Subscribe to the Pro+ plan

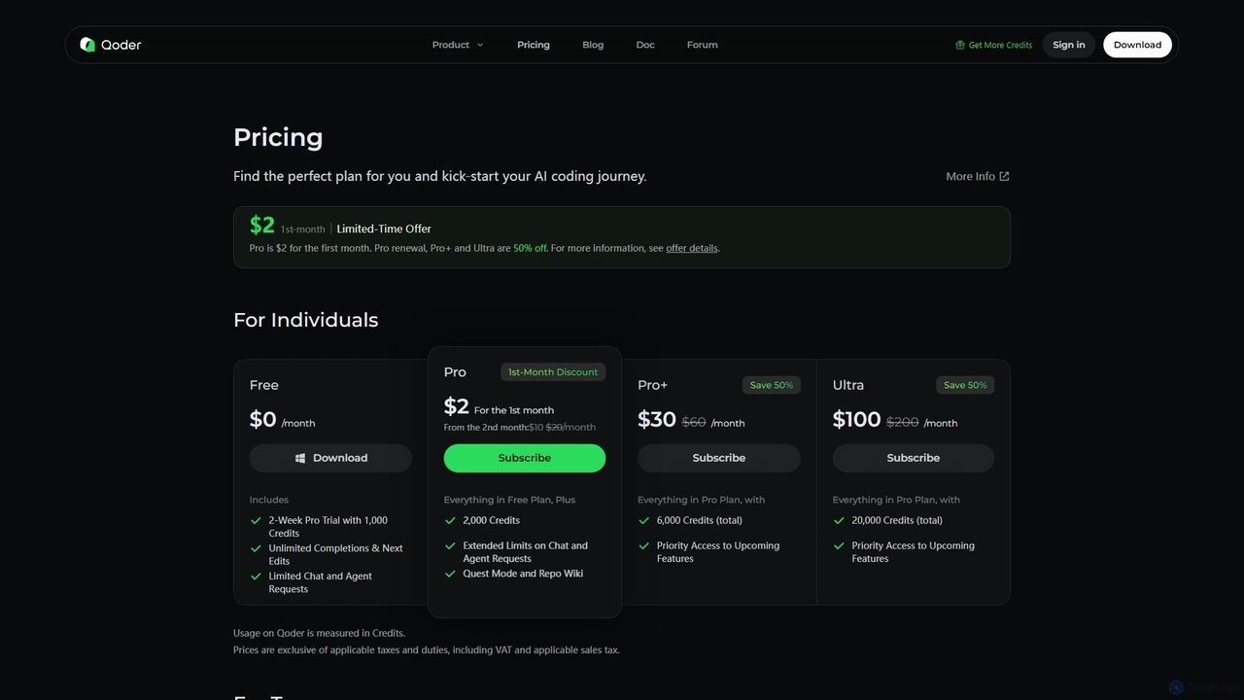719,458
